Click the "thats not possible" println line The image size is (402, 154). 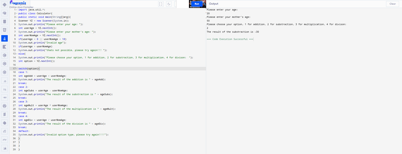click(x=63, y=50)
